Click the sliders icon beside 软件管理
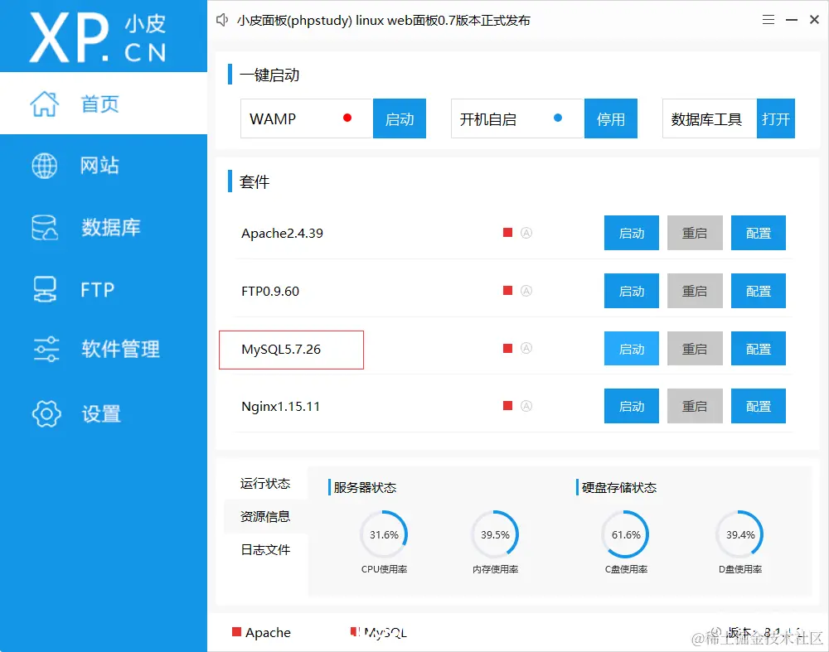 coord(46,350)
